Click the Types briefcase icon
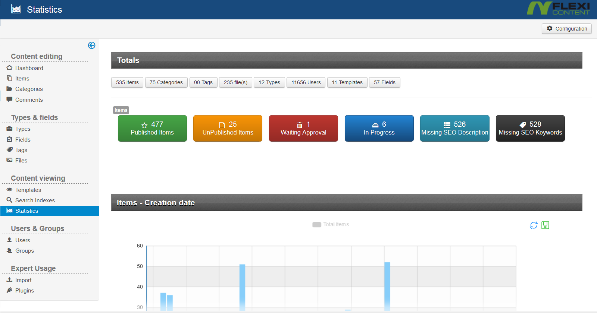 [x=10, y=129]
